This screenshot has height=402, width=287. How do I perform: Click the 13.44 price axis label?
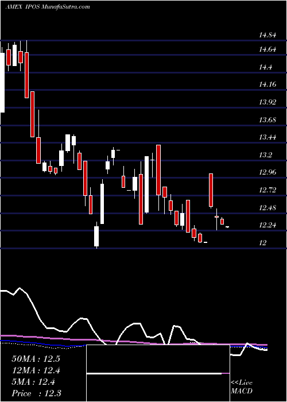pos(267,137)
